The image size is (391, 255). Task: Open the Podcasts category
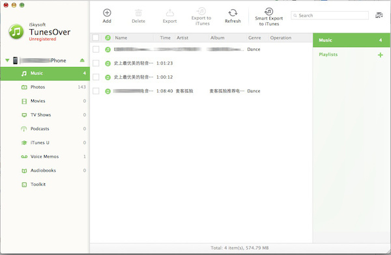coord(45,129)
